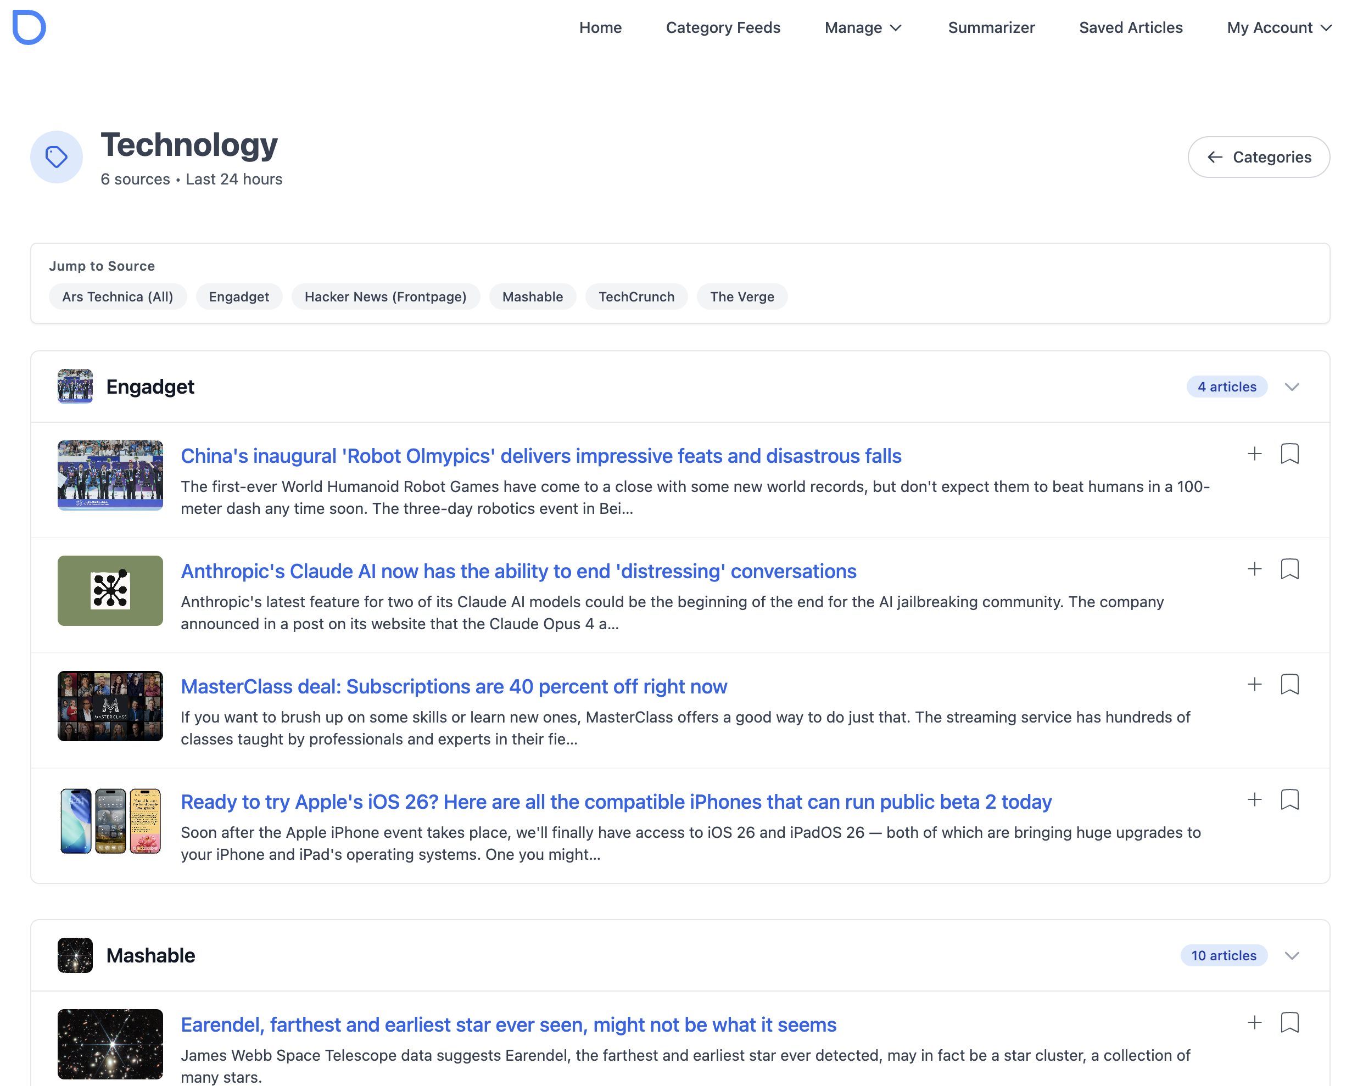This screenshot has height=1086, width=1352.
Task: Collapse the Engadget articles section
Action: pyautogui.click(x=1291, y=387)
